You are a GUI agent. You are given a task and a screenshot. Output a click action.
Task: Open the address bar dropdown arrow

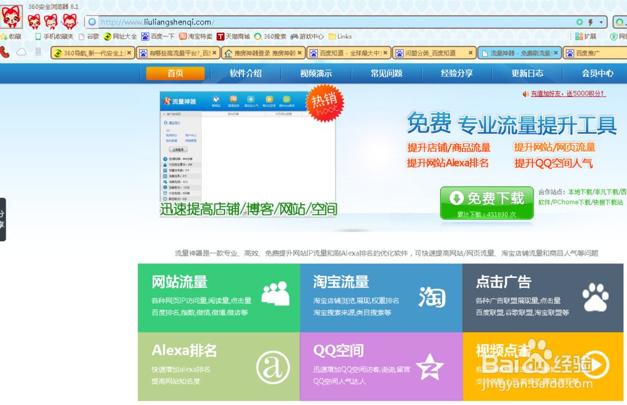(601, 23)
